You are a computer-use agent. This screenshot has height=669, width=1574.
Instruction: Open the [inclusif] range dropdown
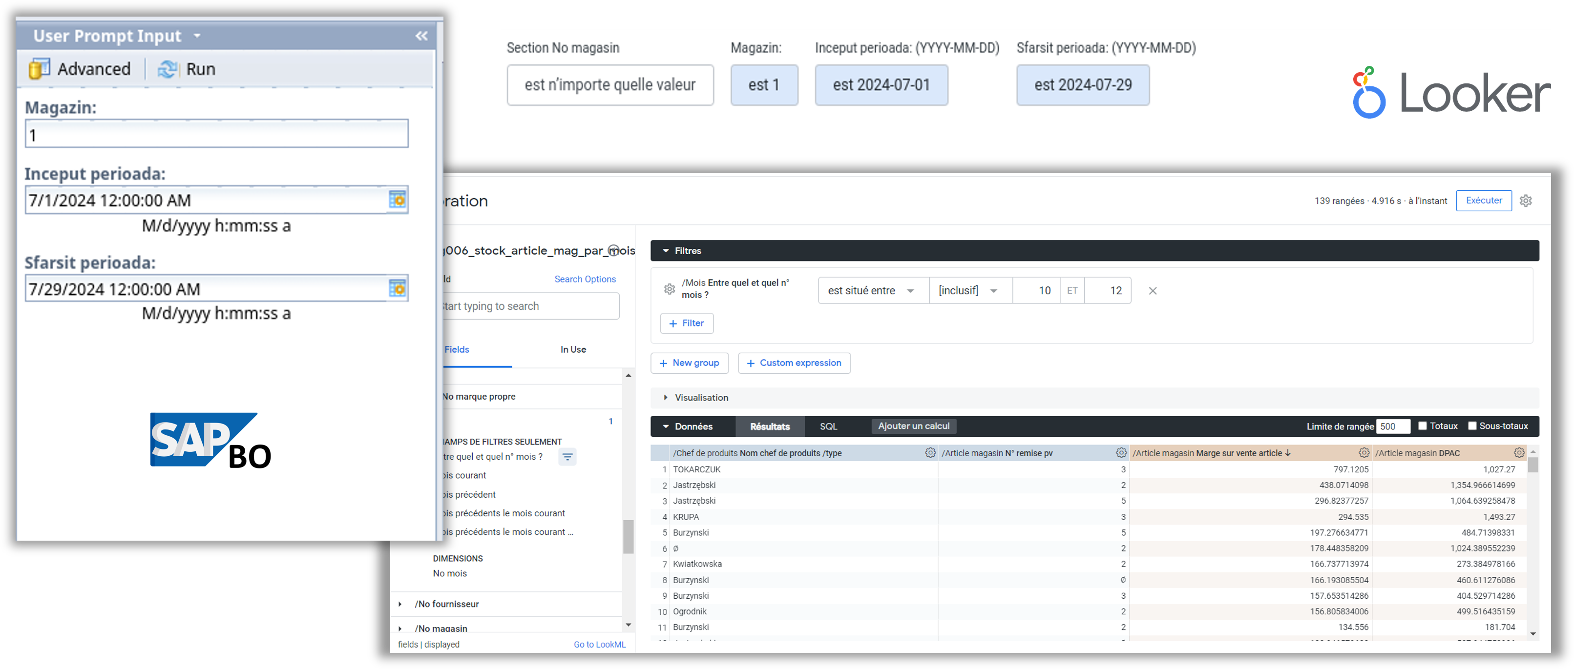(x=970, y=290)
